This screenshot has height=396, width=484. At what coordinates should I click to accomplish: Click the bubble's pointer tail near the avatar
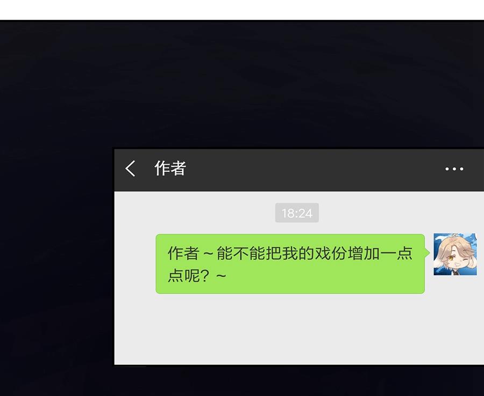click(428, 253)
